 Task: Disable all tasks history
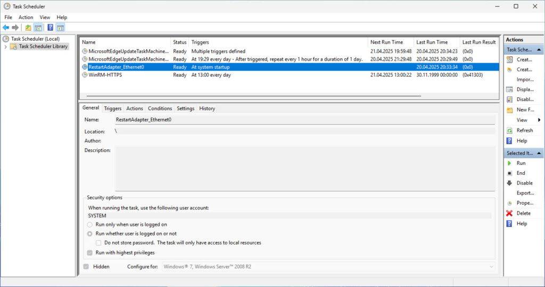click(x=525, y=99)
